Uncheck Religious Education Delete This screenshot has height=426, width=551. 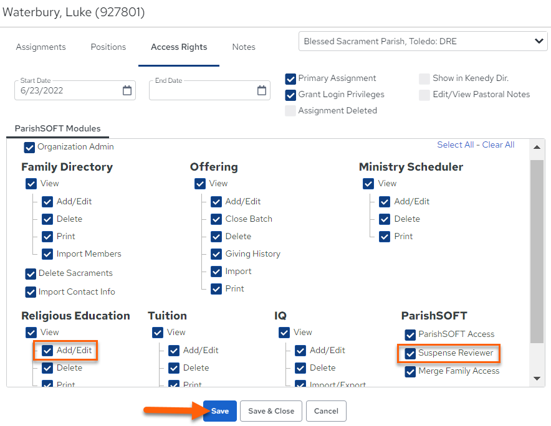pos(47,368)
